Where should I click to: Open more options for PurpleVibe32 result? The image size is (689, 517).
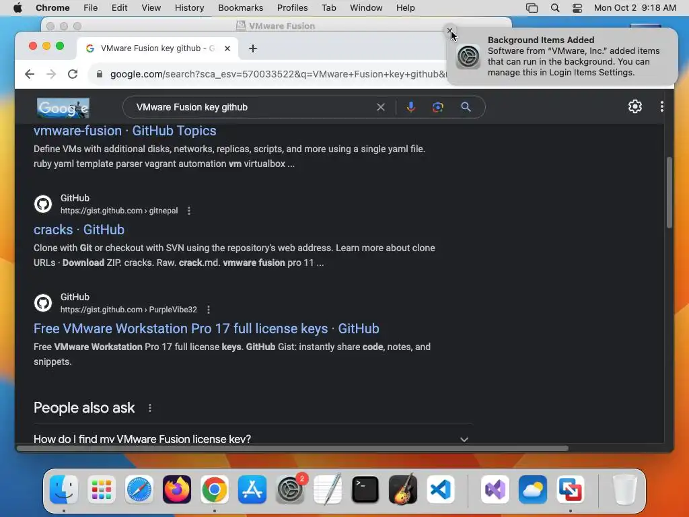click(x=209, y=310)
